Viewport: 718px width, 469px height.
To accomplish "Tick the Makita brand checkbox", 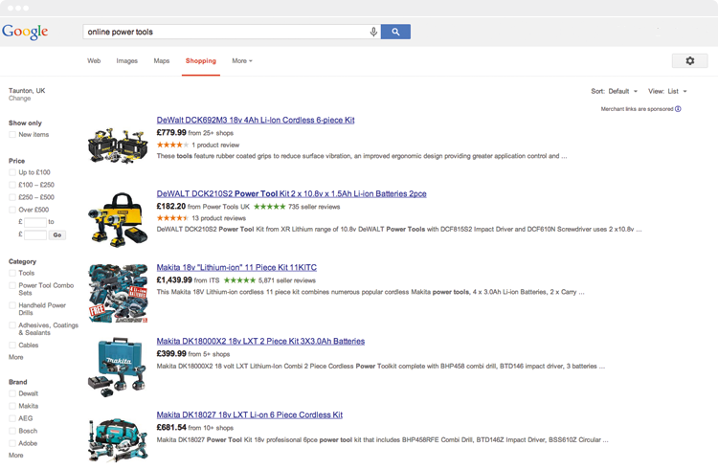I will tap(13, 406).
